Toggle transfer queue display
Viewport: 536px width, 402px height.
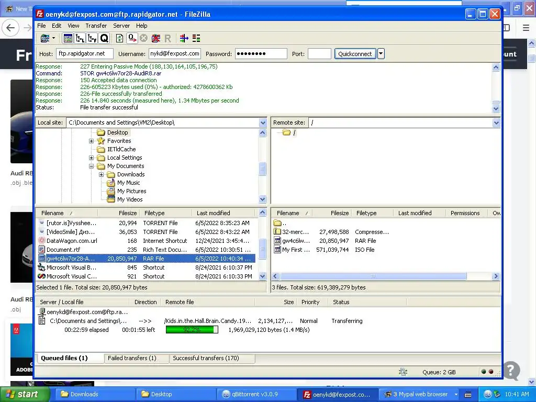tap(104, 38)
